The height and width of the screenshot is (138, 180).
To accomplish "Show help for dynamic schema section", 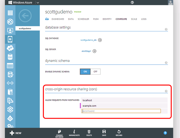I will [166, 63].
